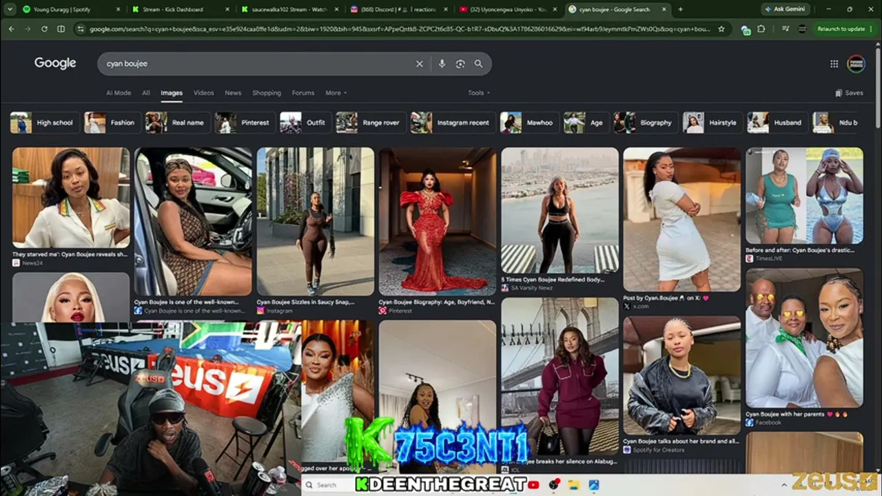Screen dimensions: 882x496
Task: Go back with the browser back arrow
Action: tap(11, 29)
